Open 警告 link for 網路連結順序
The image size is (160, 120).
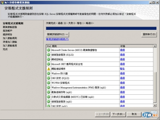122,69
